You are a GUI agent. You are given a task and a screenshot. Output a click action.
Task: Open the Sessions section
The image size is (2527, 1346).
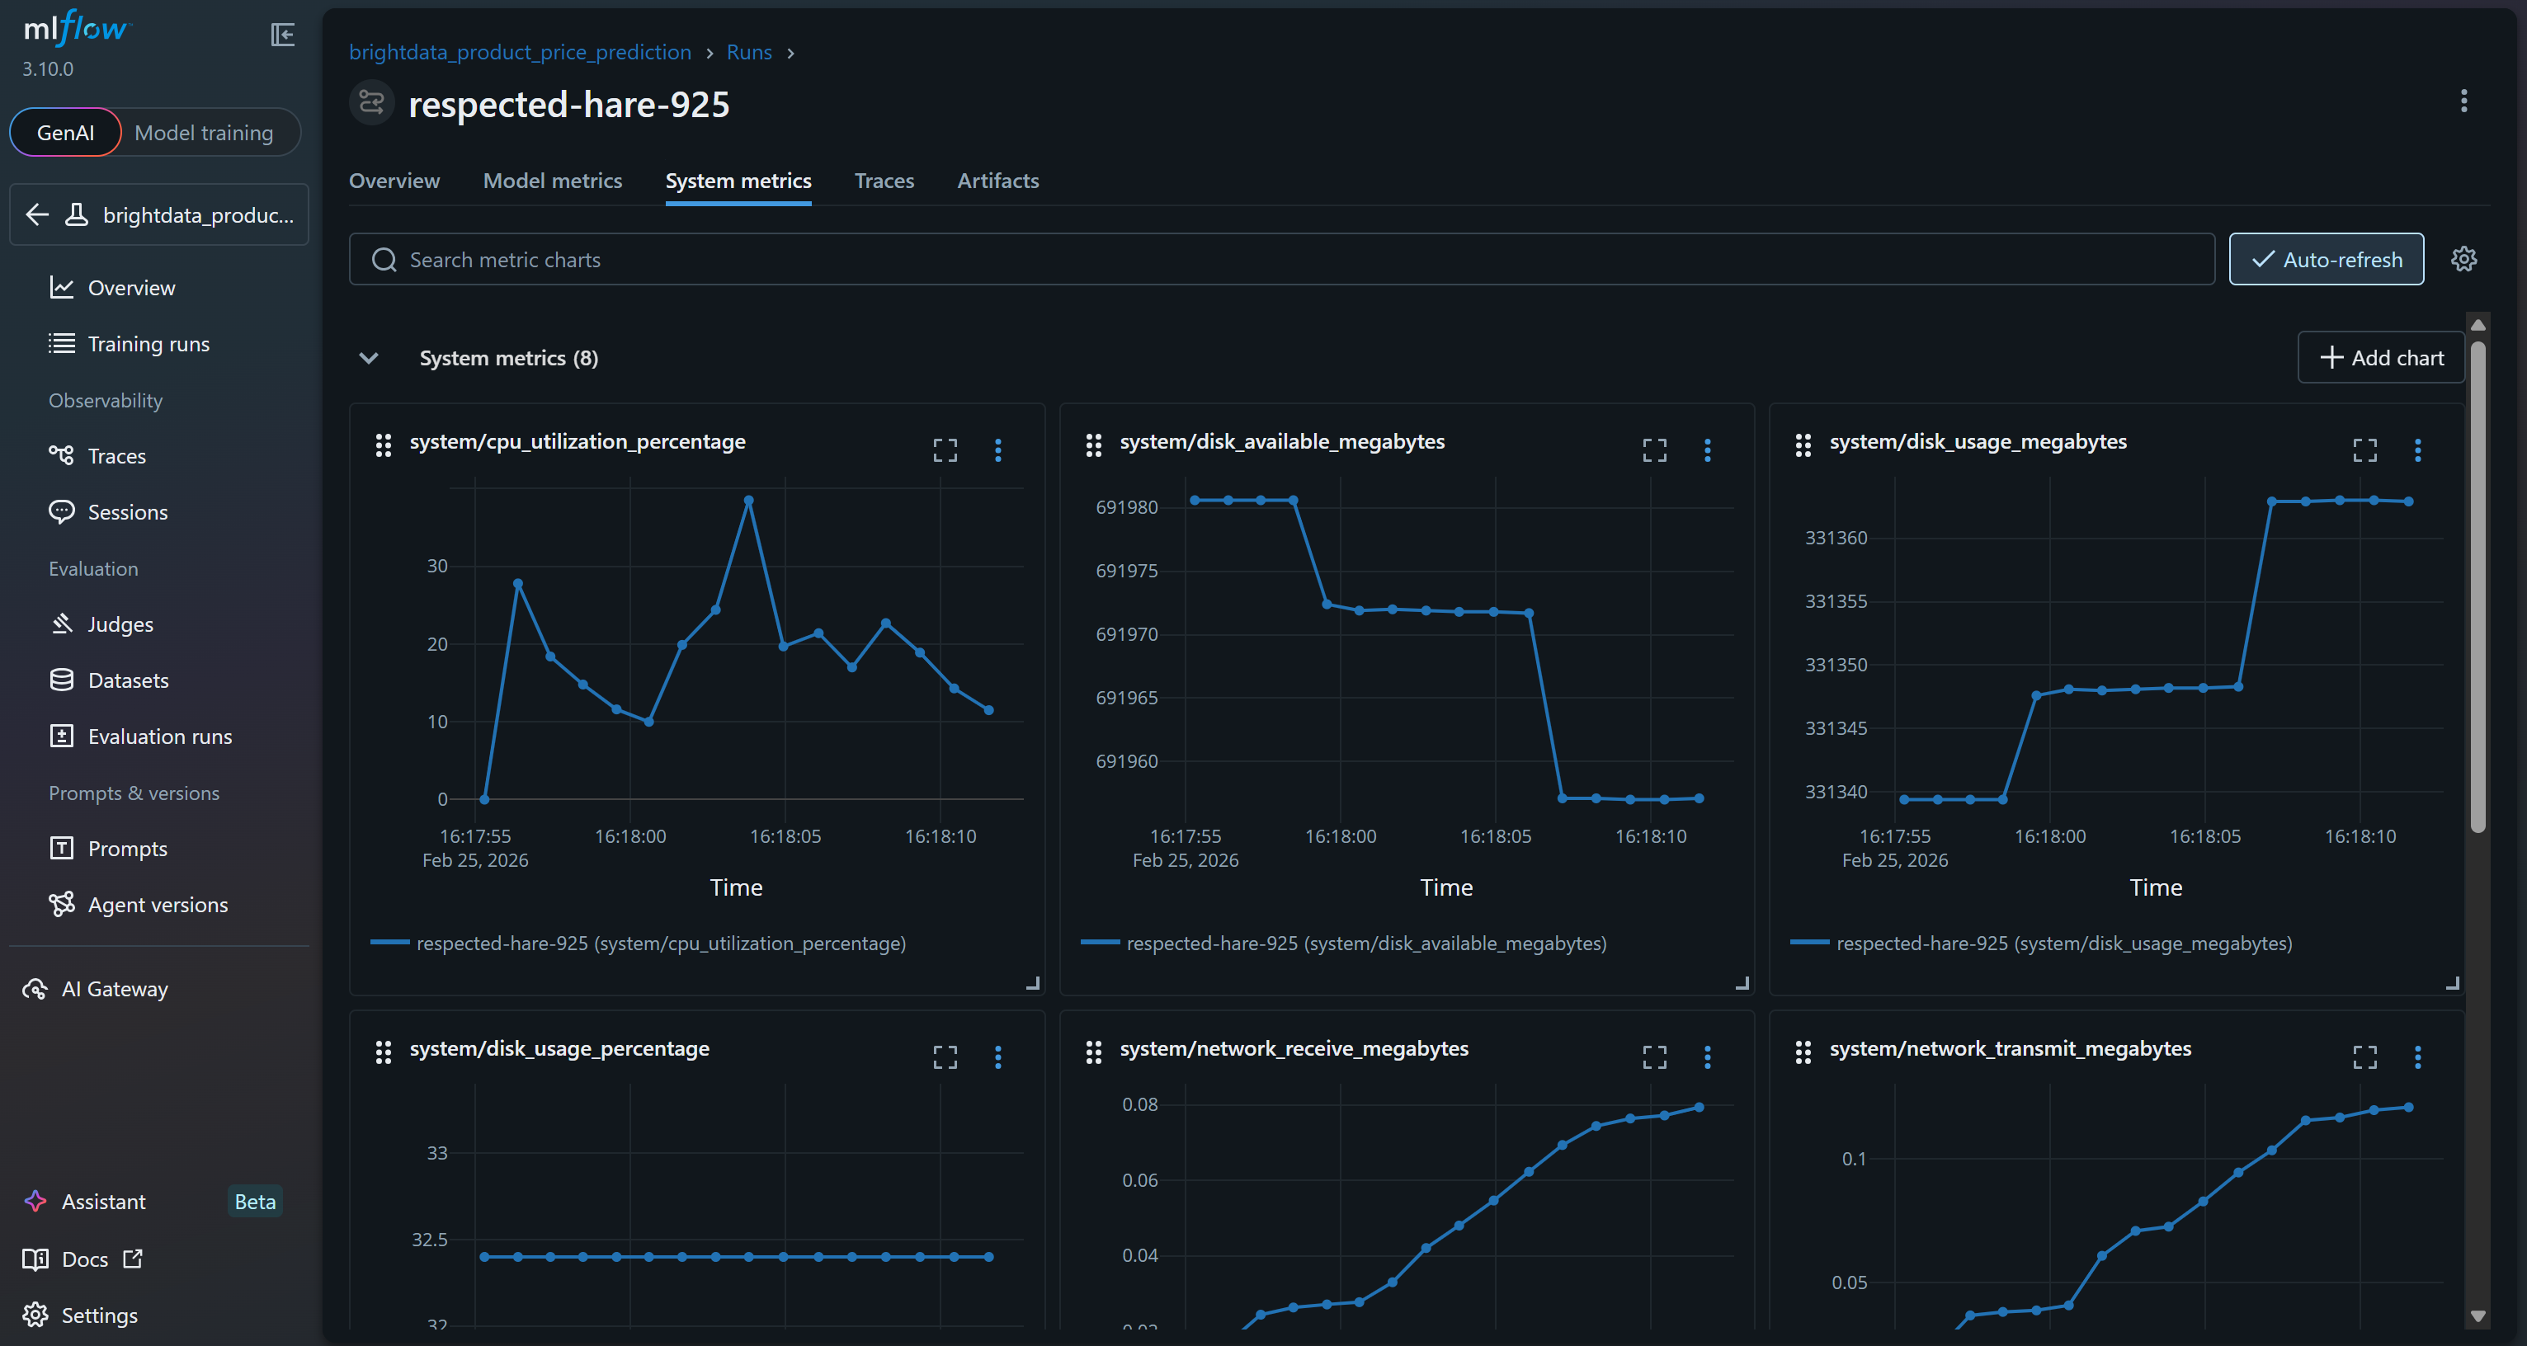tap(126, 511)
